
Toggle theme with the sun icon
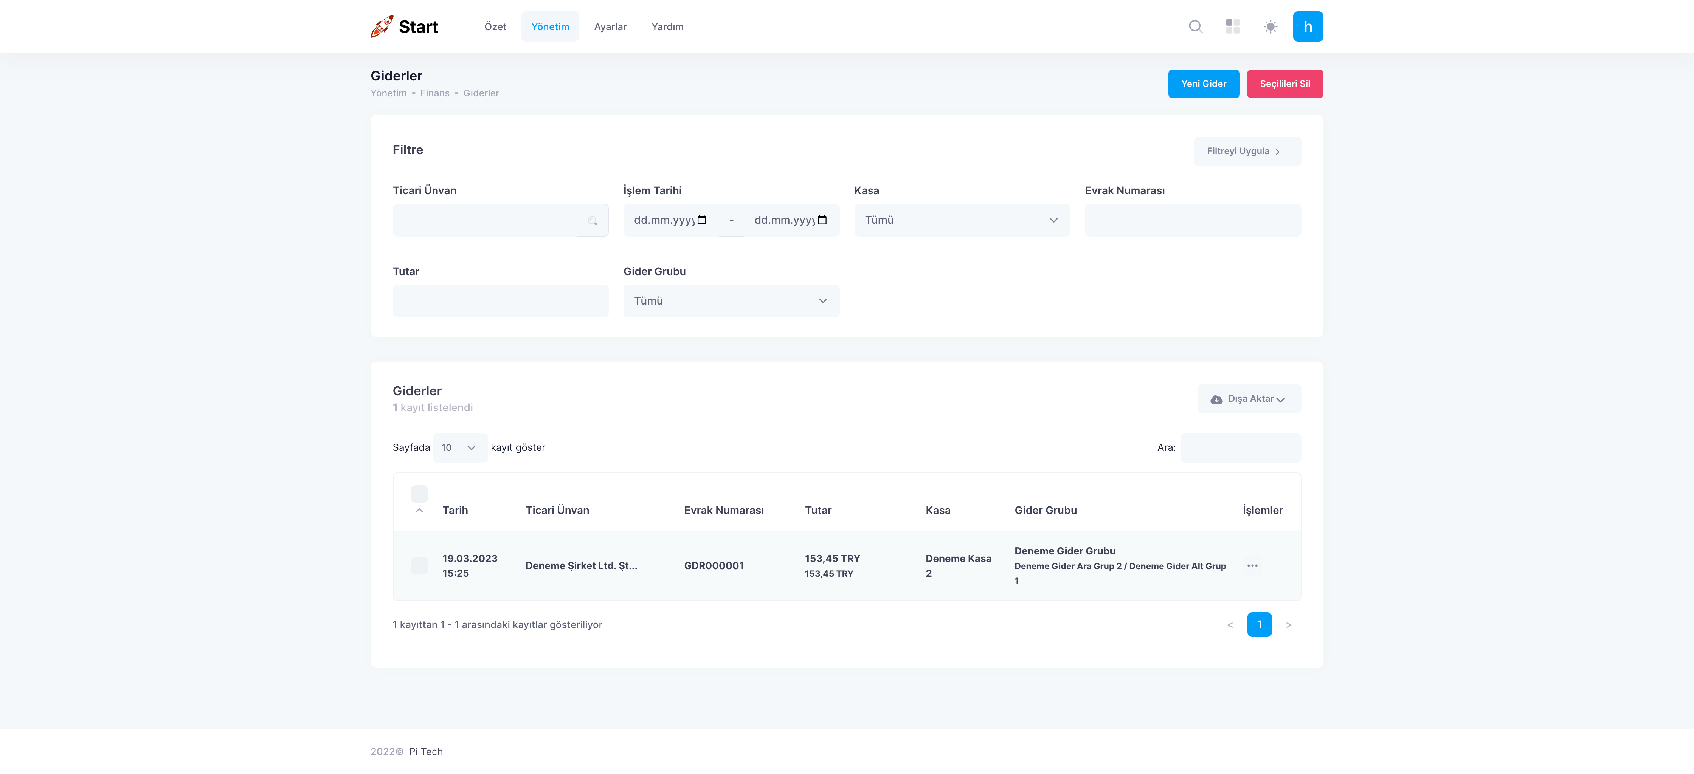[1270, 26]
